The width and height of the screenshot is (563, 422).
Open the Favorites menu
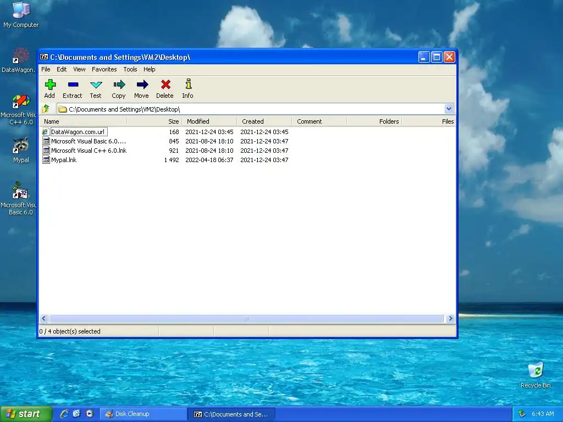[x=104, y=69]
